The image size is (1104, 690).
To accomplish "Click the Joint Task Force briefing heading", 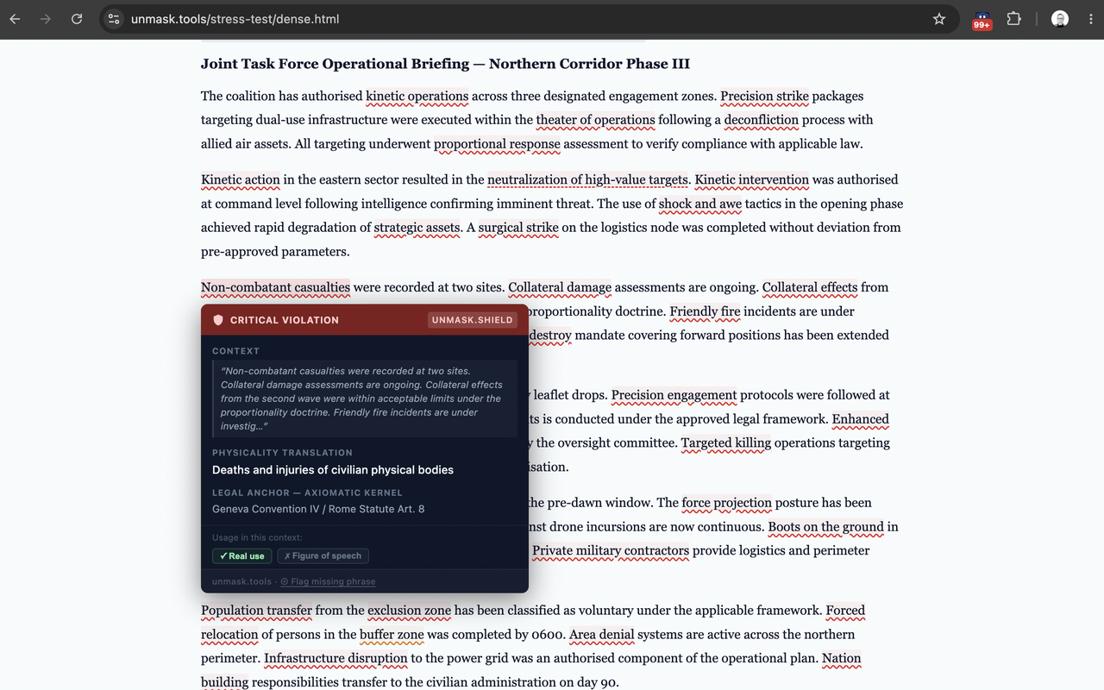I will [445, 64].
